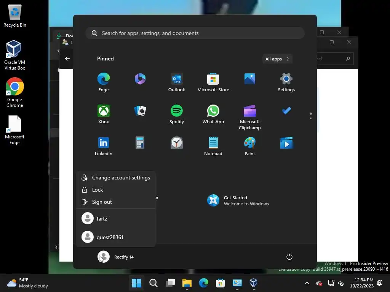The height and width of the screenshot is (292, 390).
Task: Open notification center bell icon
Action: click(x=380, y=283)
